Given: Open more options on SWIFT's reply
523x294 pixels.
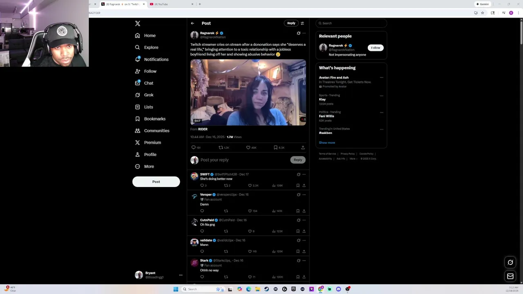Looking at the screenshot, I should 304,174.
